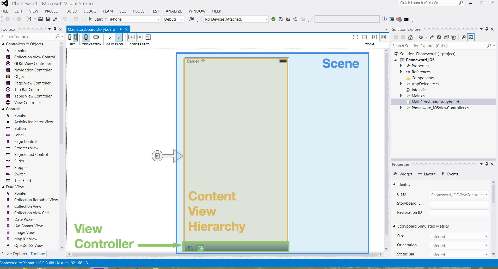Expand the AppDelegate.cs tree node
Viewport: 498px width, 269px height.
tap(401, 84)
